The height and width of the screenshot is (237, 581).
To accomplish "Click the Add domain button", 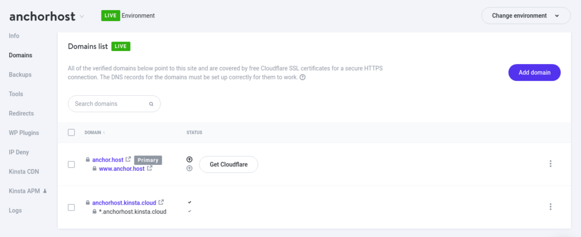I will click(534, 73).
